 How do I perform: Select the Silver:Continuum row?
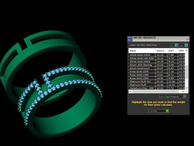[x=157, y=68]
